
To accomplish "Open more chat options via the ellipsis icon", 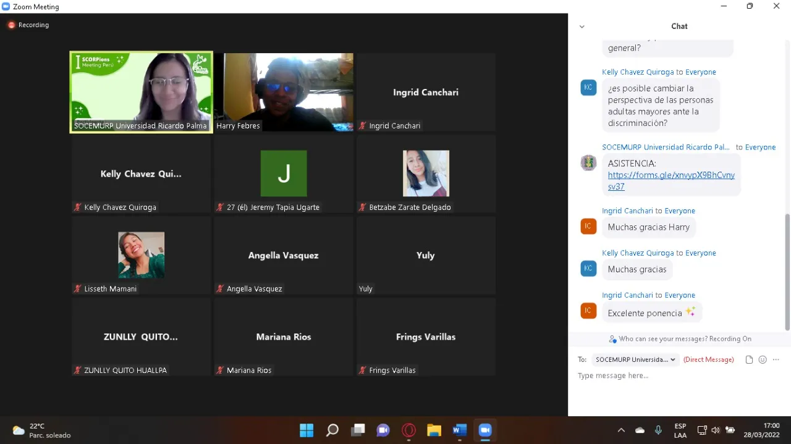I will [776, 359].
